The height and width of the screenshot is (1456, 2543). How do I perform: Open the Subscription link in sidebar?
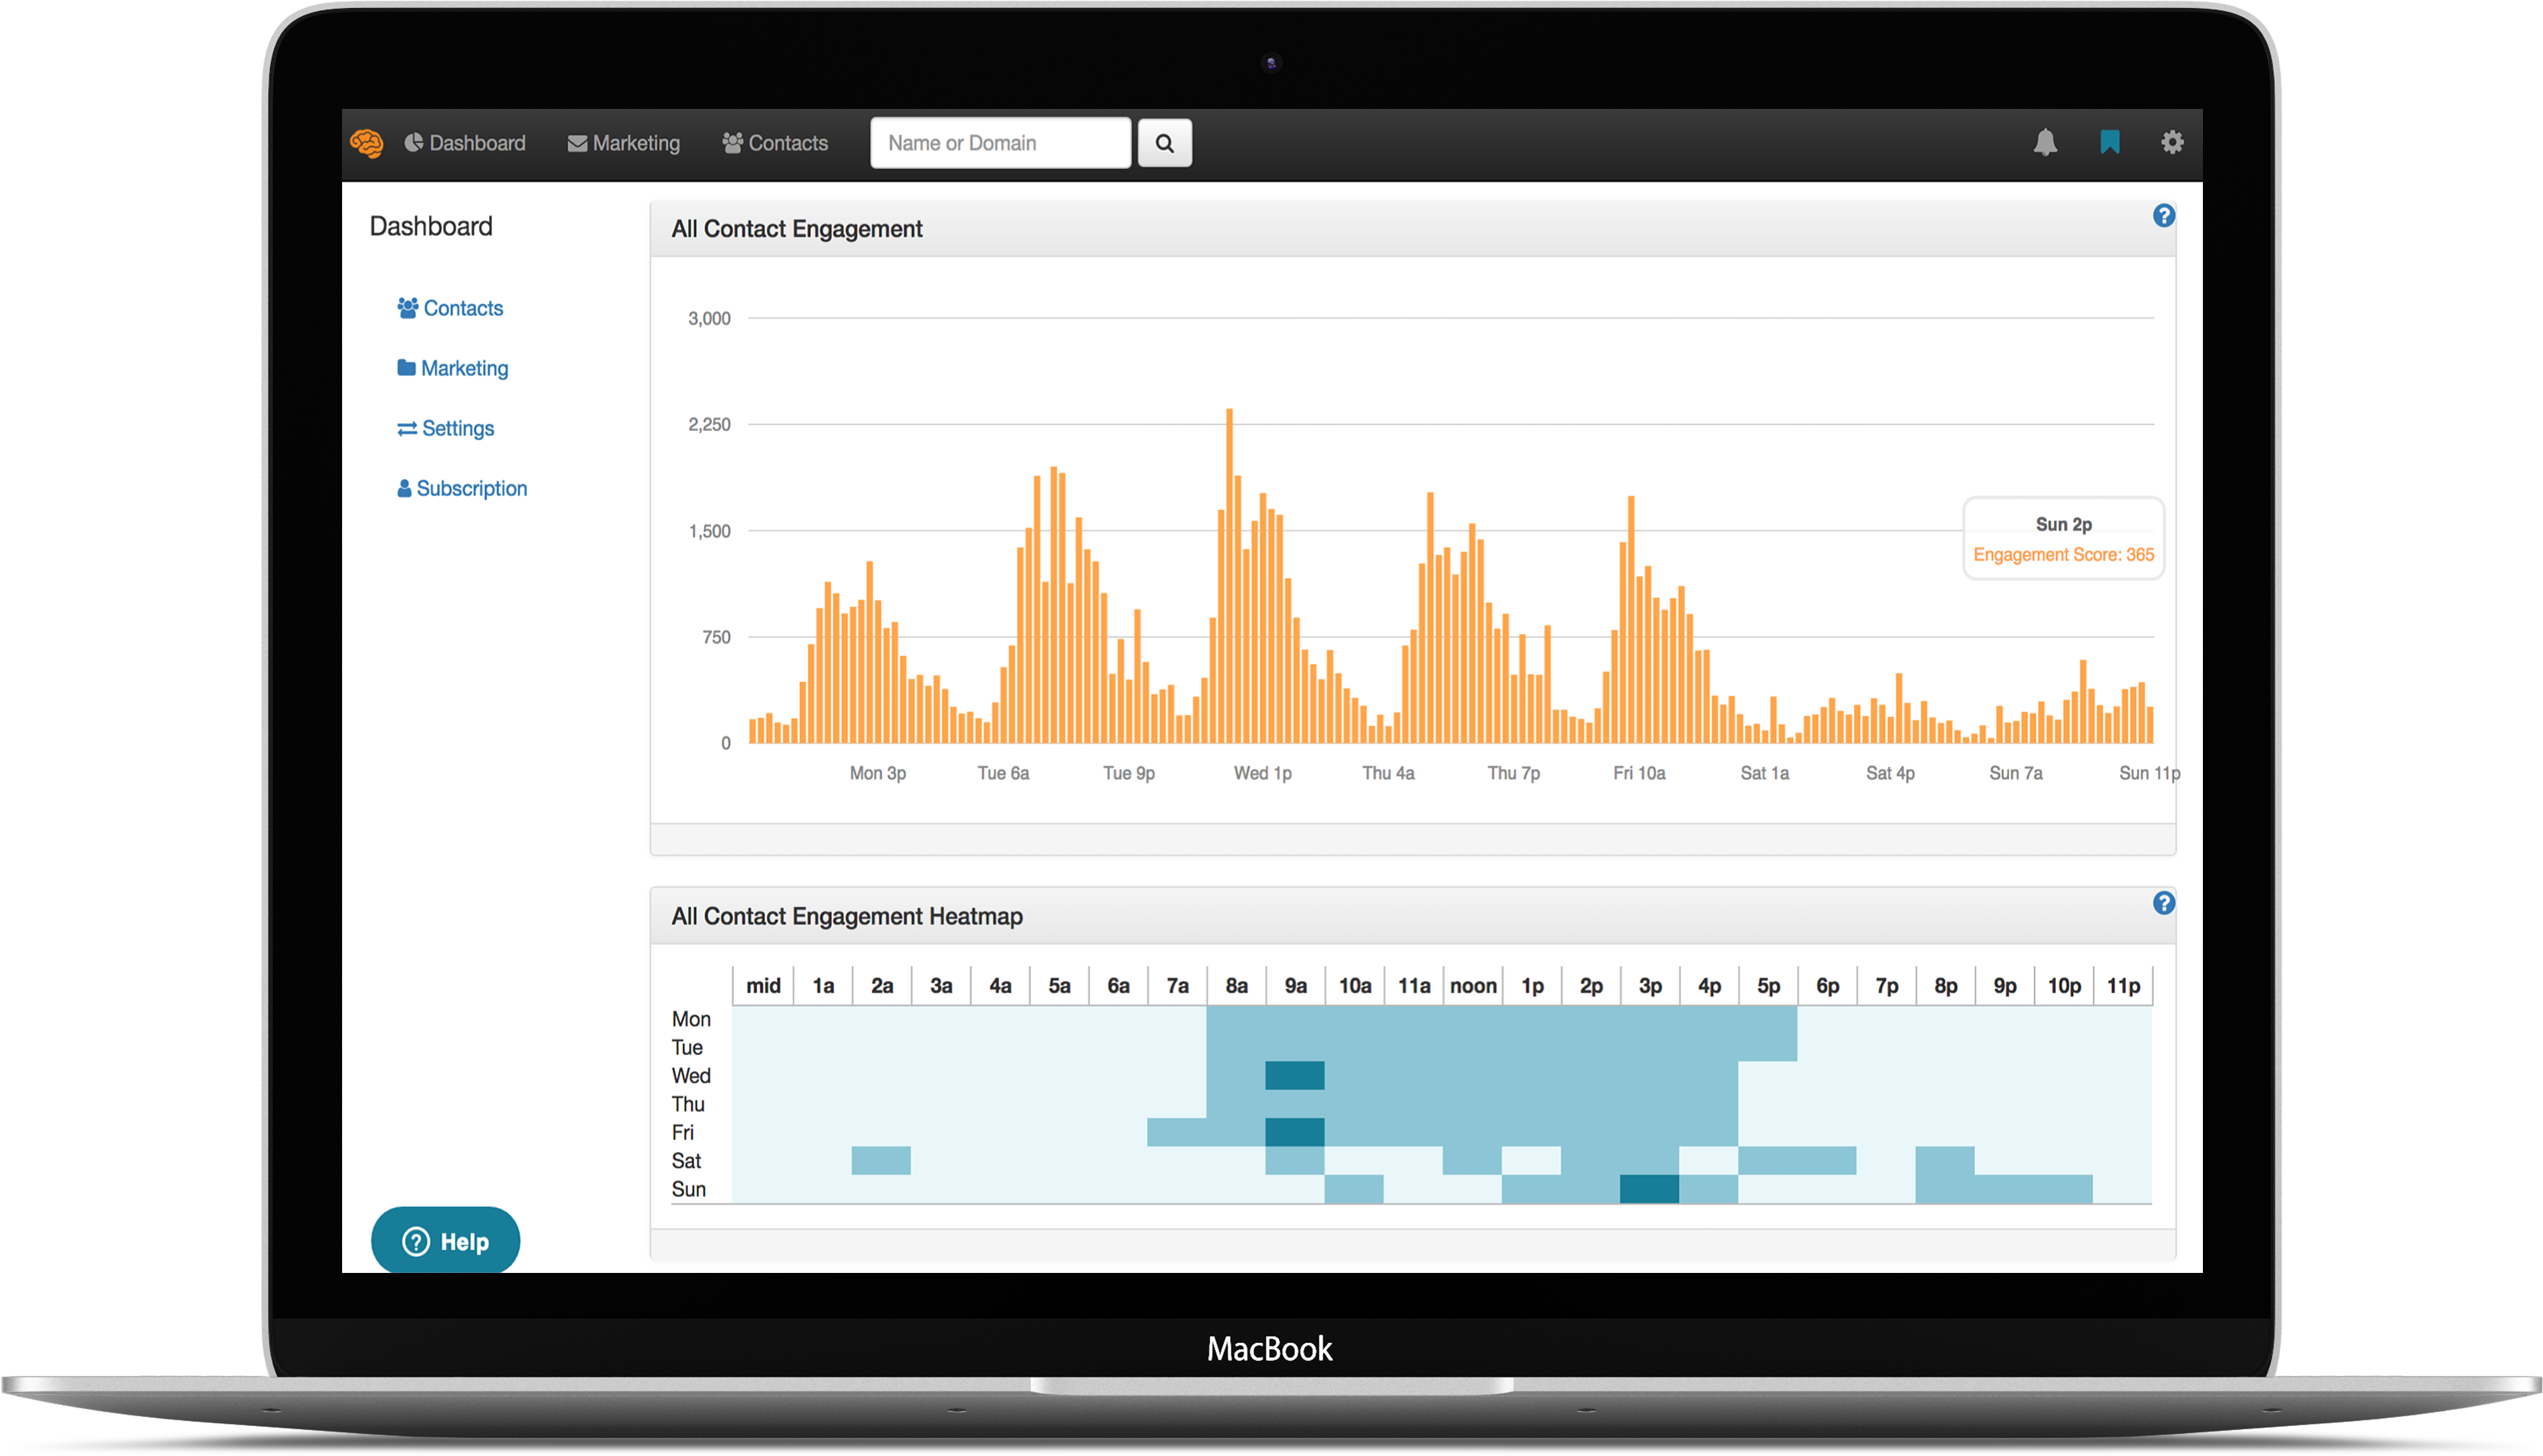[x=462, y=488]
